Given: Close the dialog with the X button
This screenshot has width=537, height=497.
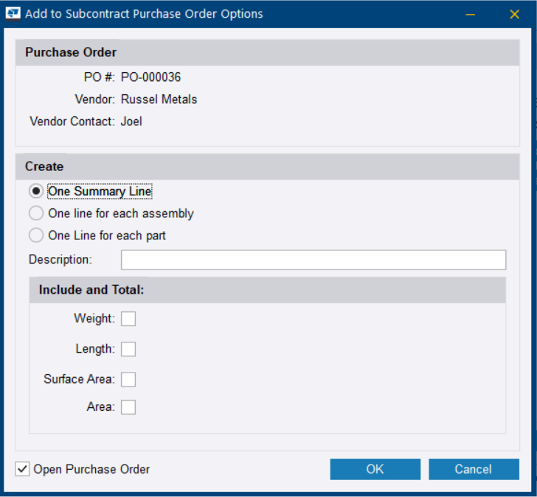Looking at the screenshot, I should pos(514,14).
